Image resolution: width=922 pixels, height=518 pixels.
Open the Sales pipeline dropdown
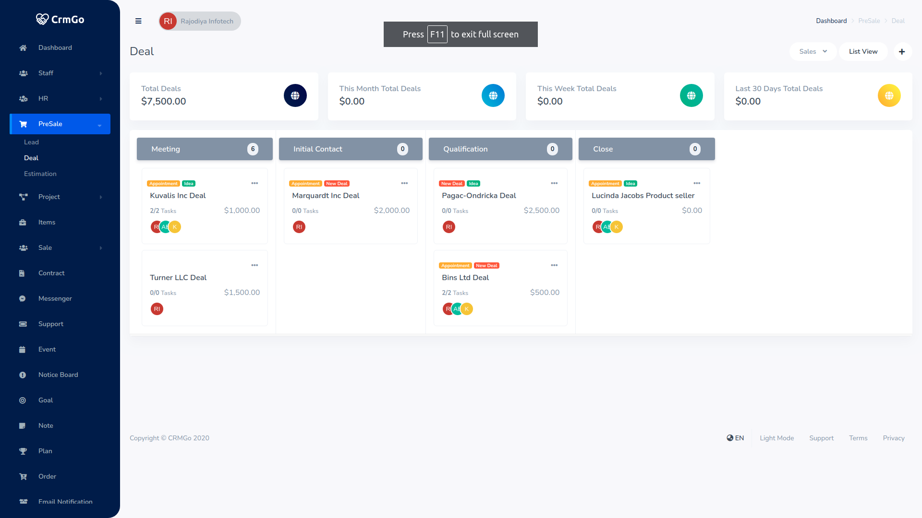point(813,52)
